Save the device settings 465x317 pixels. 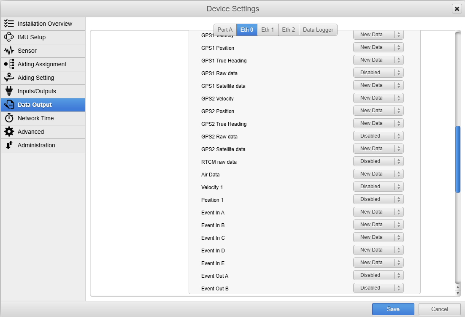click(393, 309)
